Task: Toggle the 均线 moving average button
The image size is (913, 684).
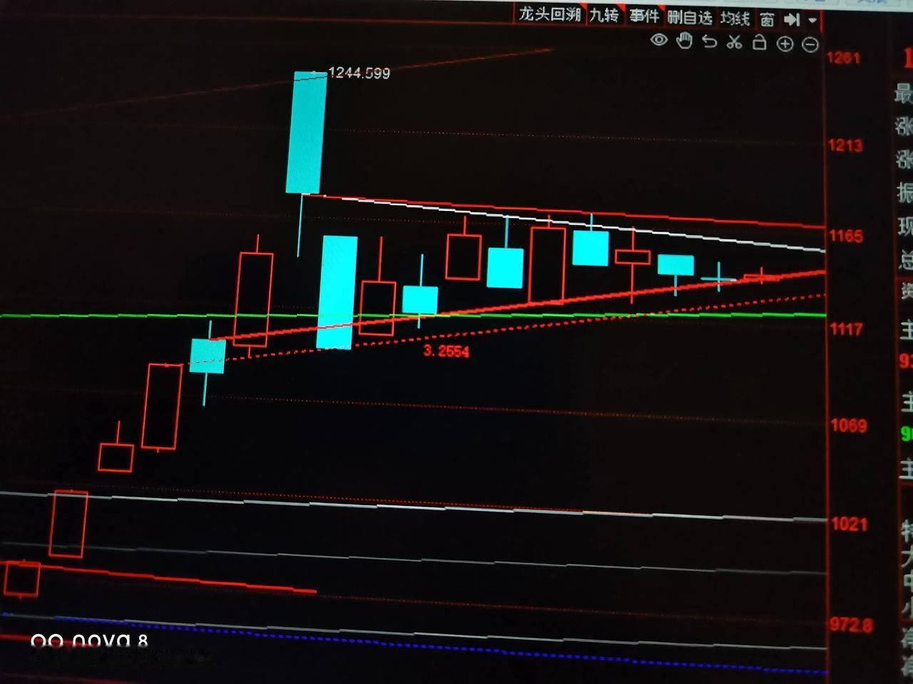Action: [x=735, y=19]
